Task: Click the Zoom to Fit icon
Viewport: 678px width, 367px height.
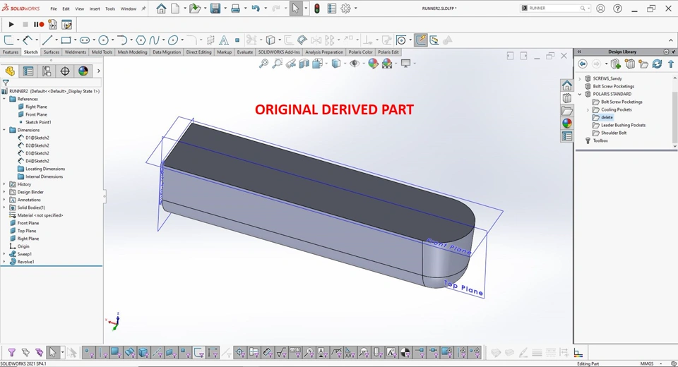Action: pyautogui.click(x=263, y=64)
